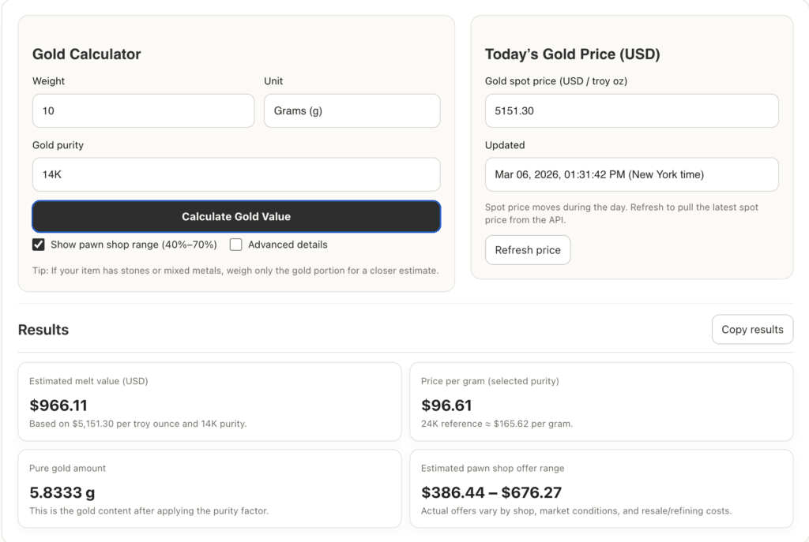Click the Results section heading
Screen dimensions: 809x542
point(43,329)
